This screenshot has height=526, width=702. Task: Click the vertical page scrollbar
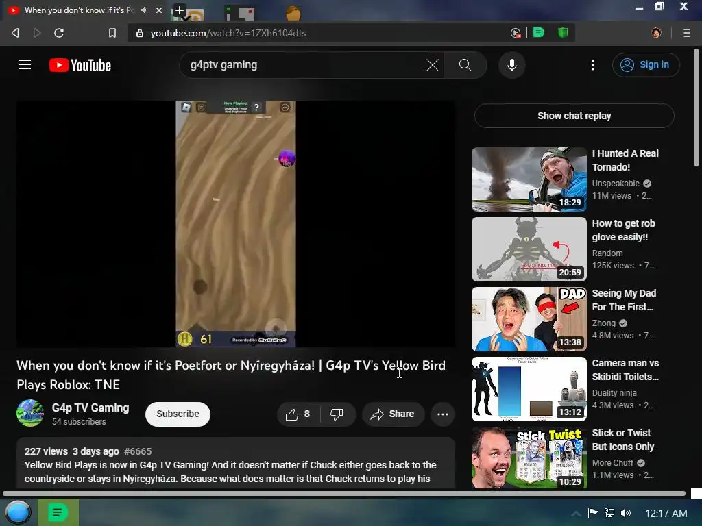point(697,108)
